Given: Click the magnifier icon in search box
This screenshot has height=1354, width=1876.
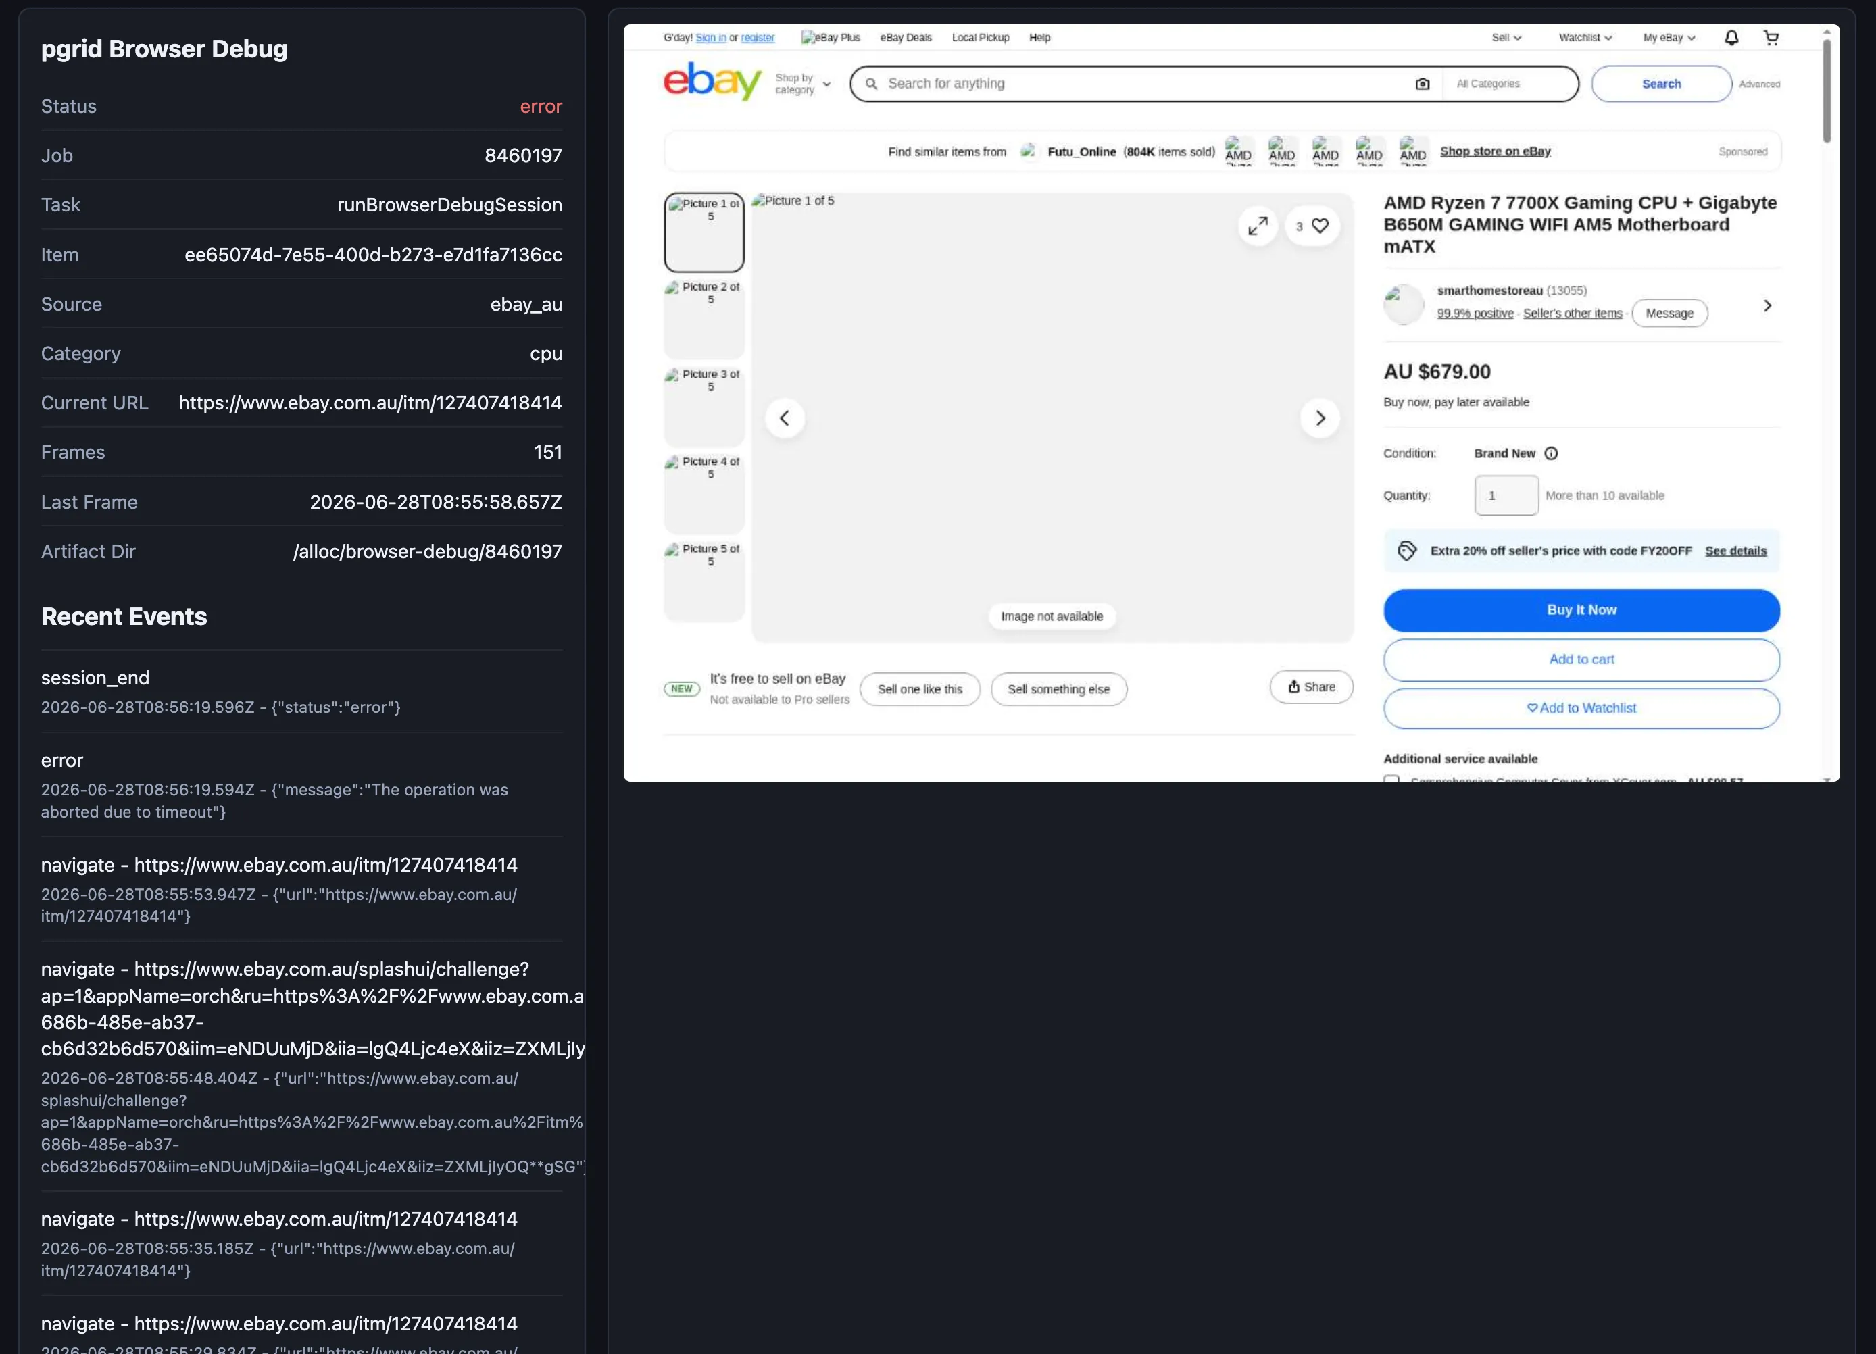Looking at the screenshot, I should coord(871,84).
